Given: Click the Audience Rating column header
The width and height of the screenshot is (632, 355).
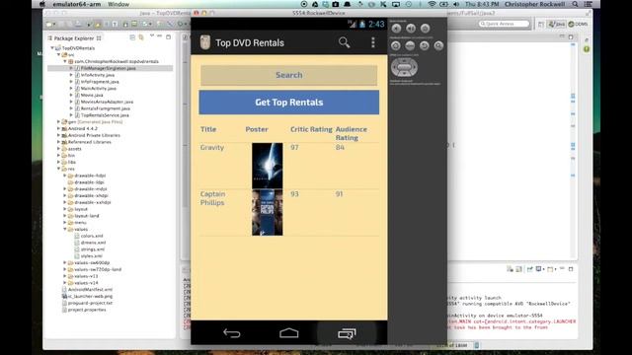Looking at the screenshot, I should 352,133.
